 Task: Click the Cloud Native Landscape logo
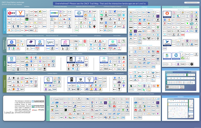38,106
